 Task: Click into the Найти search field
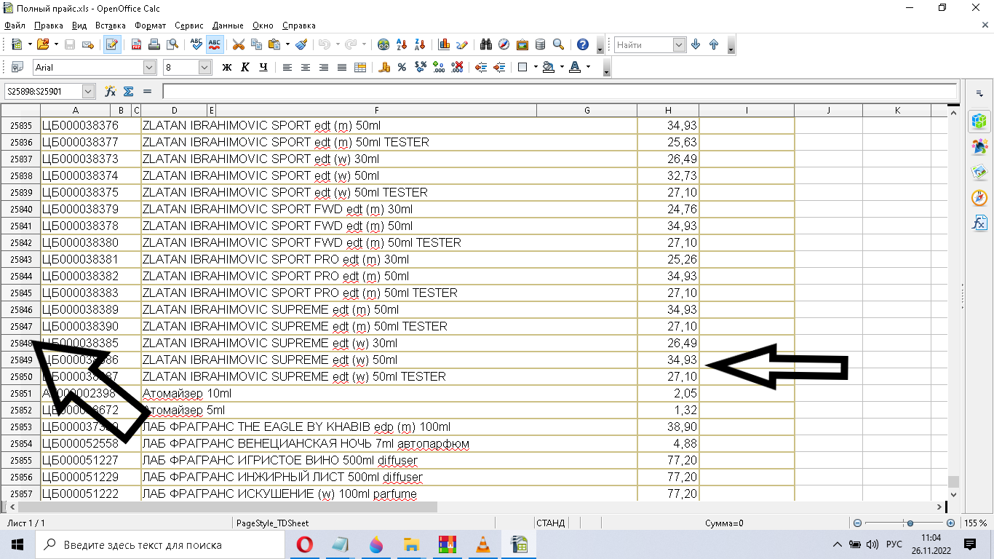pos(643,45)
